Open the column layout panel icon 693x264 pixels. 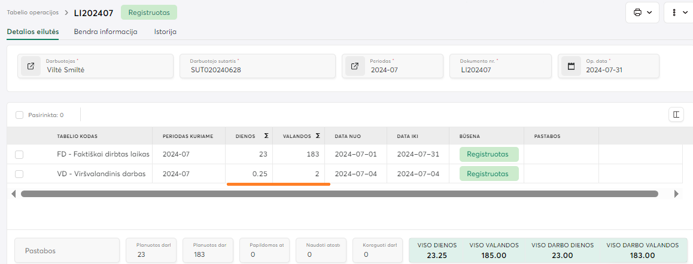[x=676, y=115]
